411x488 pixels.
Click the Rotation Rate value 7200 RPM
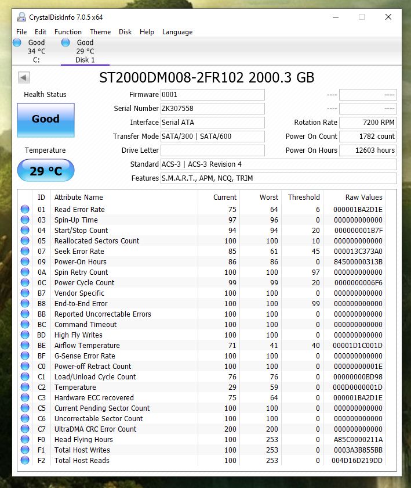[x=368, y=123]
